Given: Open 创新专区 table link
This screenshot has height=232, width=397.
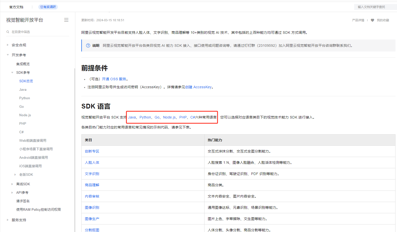Looking at the screenshot, I should (x=92, y=151).
